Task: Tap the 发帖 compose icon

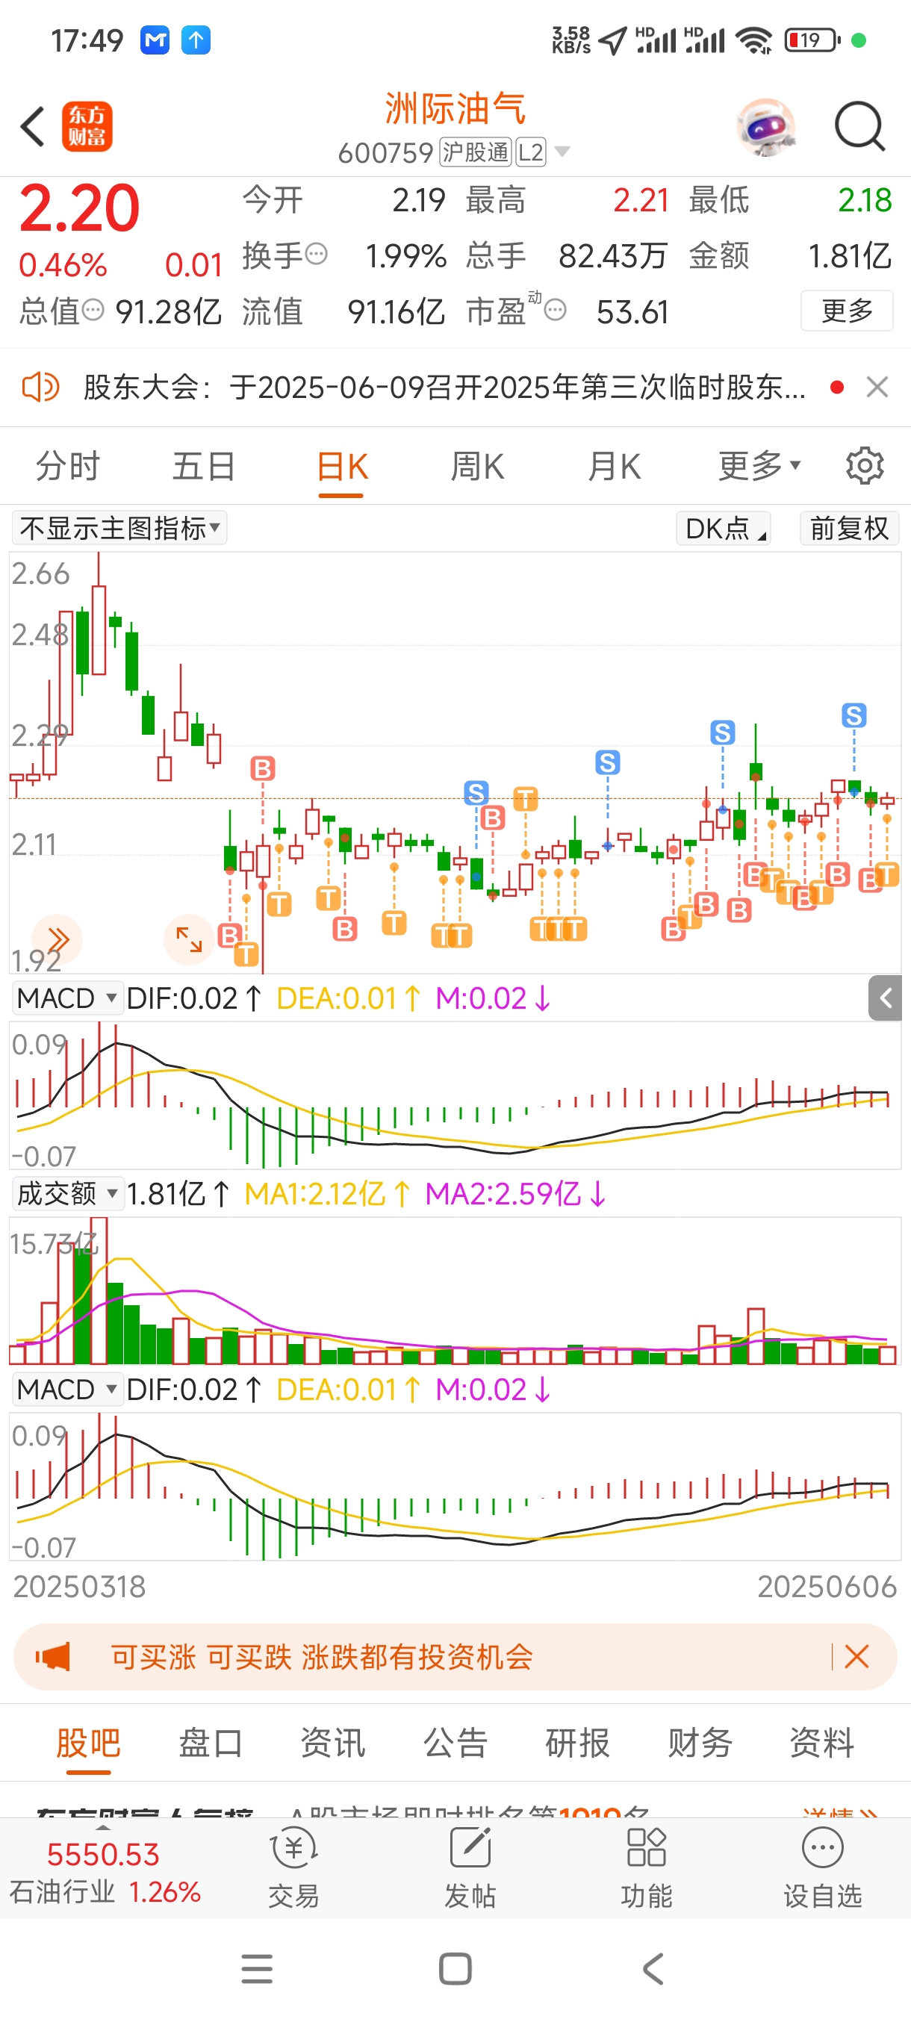Action: (x=470, y=1848)
